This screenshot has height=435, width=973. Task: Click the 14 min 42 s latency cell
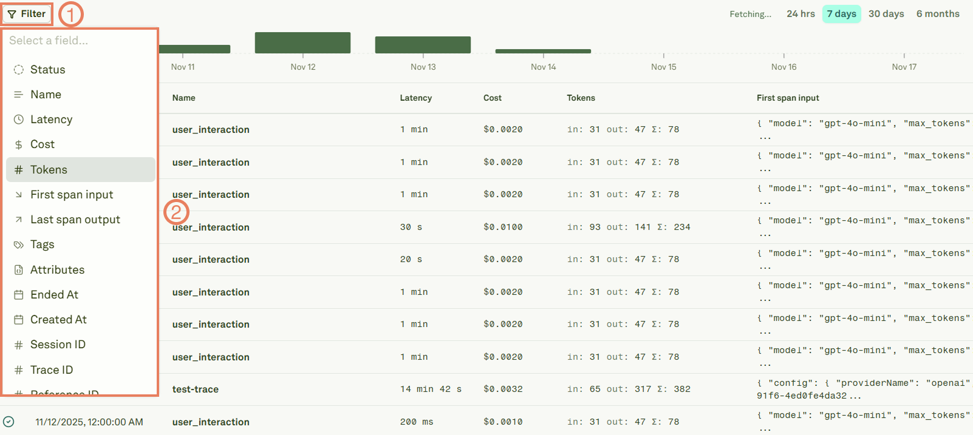[x=431, y=389]
